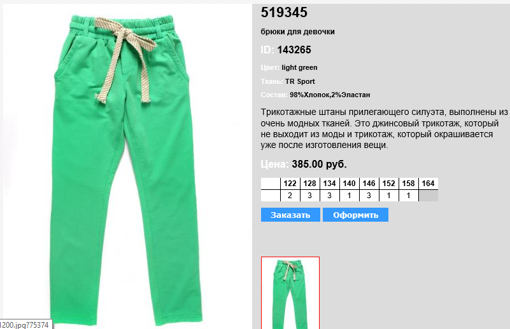Click quantity cell under size 140
The width and height of the screenshot is (510, 329).
350,196
